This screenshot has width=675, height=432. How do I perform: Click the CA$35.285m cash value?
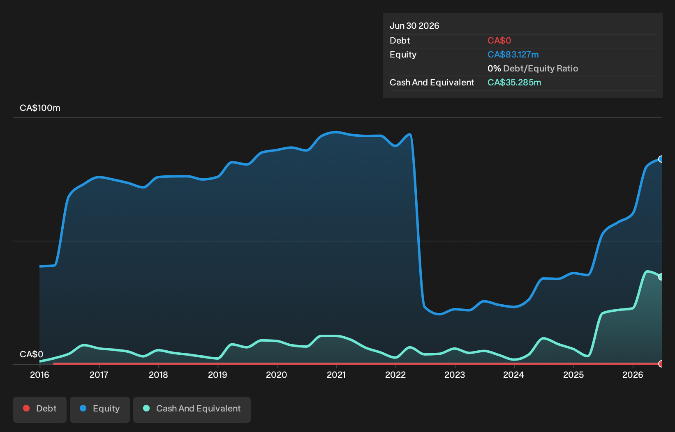(514, 83)
